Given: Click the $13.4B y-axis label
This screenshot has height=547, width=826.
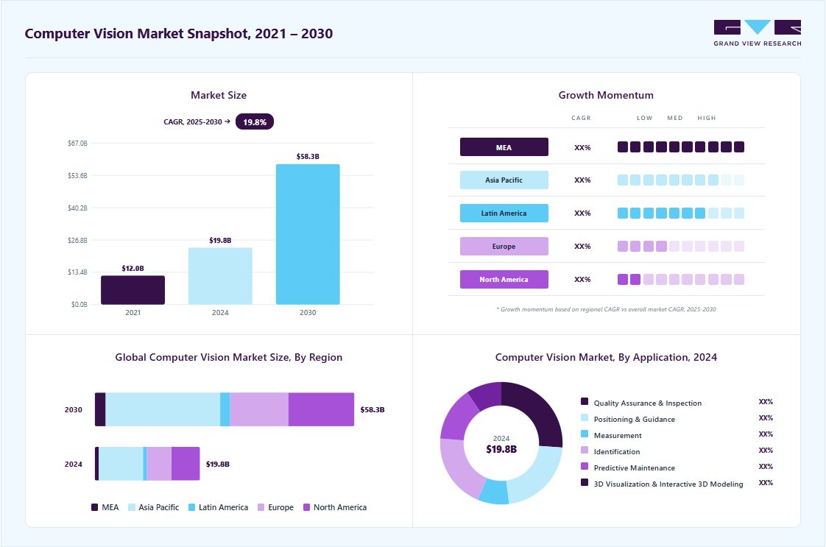Looking at the screenshot, I should coord(77,272).
